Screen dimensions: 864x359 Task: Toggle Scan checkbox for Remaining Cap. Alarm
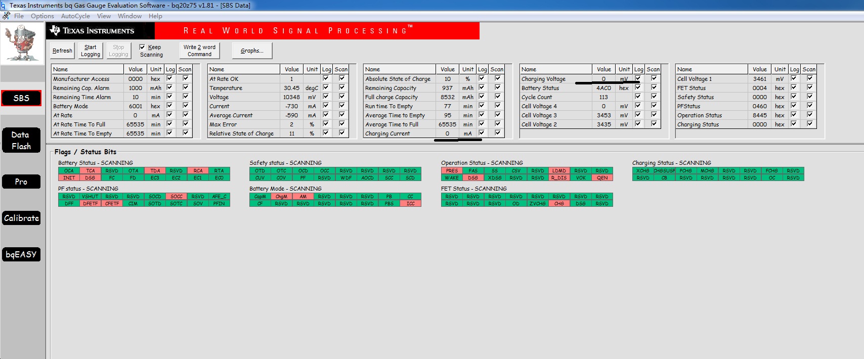(186, 87)
